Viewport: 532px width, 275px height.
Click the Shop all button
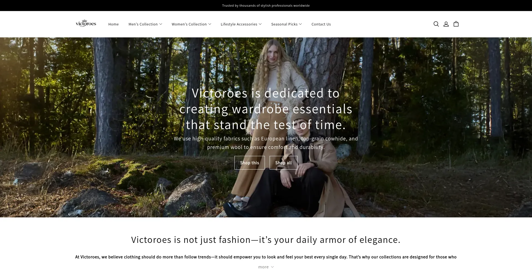point(283,163)
